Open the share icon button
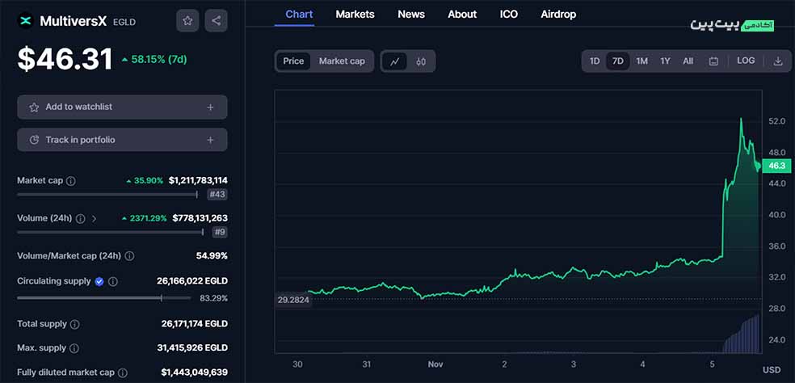 tap(216, 21)
